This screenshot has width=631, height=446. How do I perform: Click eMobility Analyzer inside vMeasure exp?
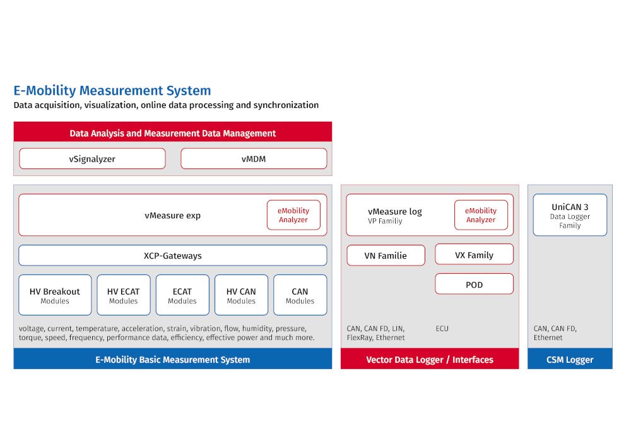point(293,215)
